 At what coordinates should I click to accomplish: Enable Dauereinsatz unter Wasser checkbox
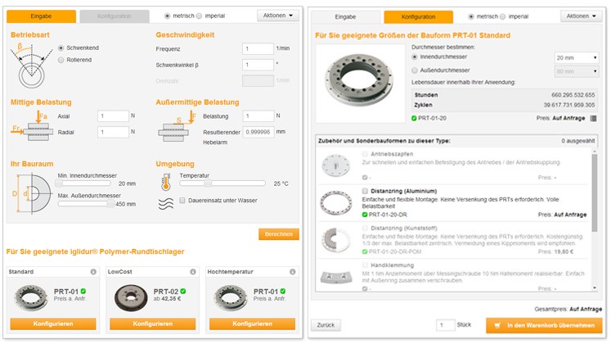pos(182,201)
